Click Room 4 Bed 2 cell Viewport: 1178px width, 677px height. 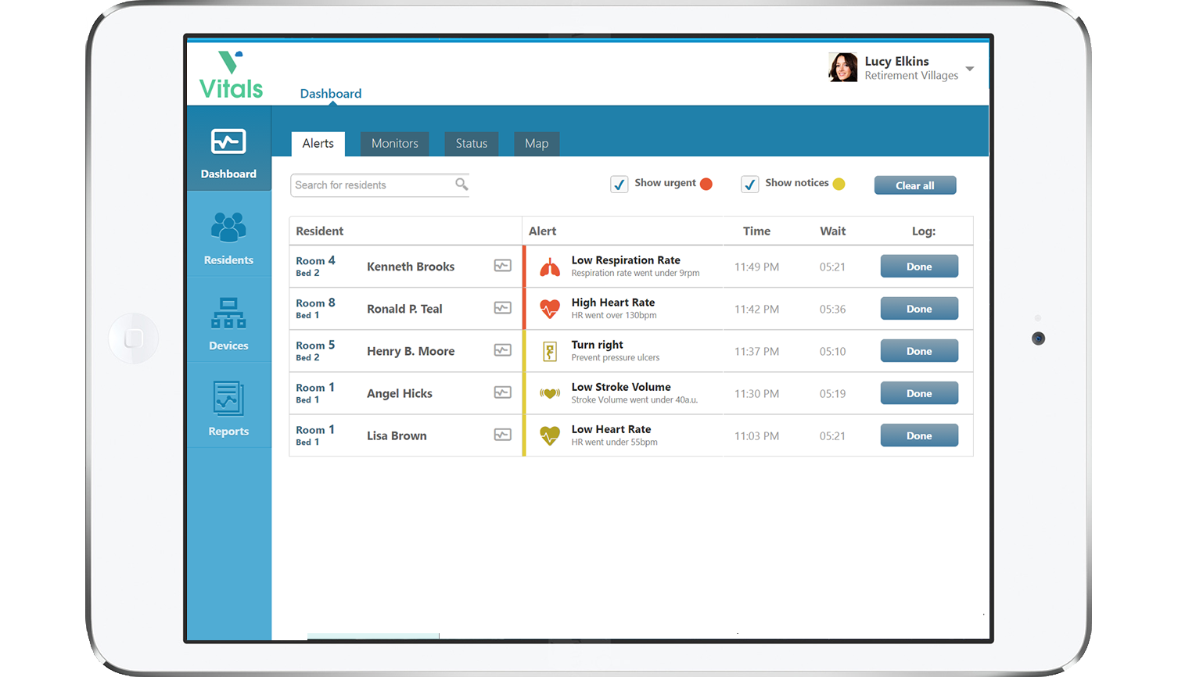[x=315, y=266]
